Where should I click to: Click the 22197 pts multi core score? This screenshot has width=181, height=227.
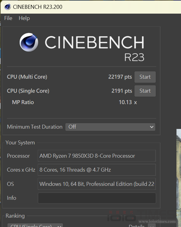point(120,77)
